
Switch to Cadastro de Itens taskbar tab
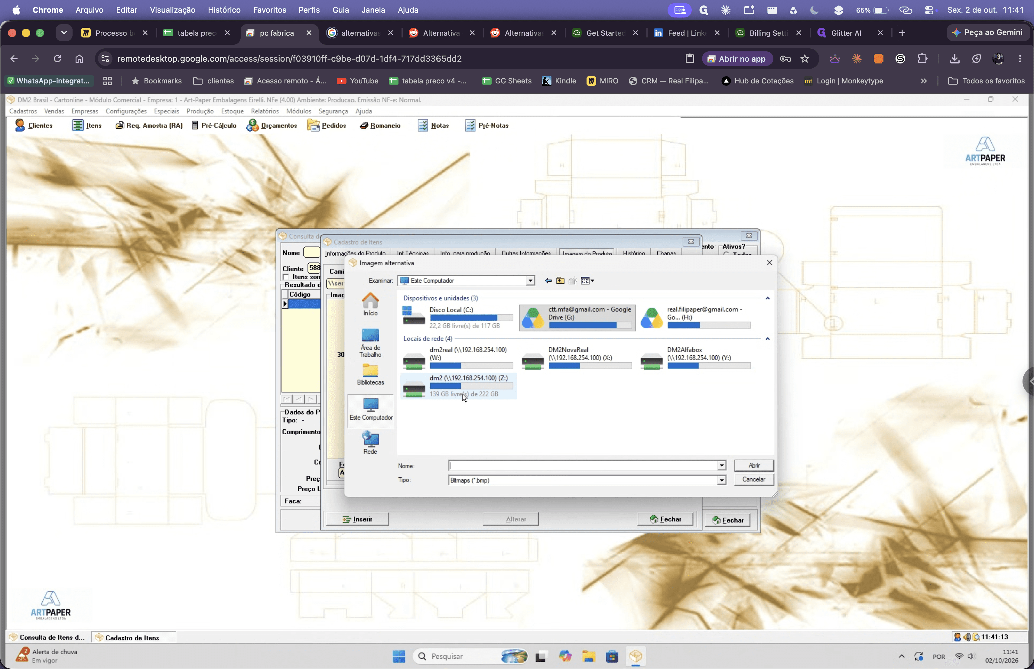point(133,637)
